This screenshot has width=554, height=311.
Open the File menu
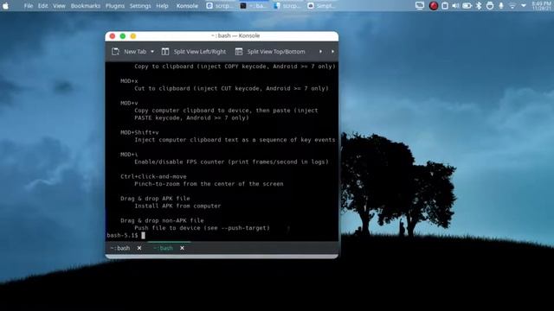click(29, 6)
